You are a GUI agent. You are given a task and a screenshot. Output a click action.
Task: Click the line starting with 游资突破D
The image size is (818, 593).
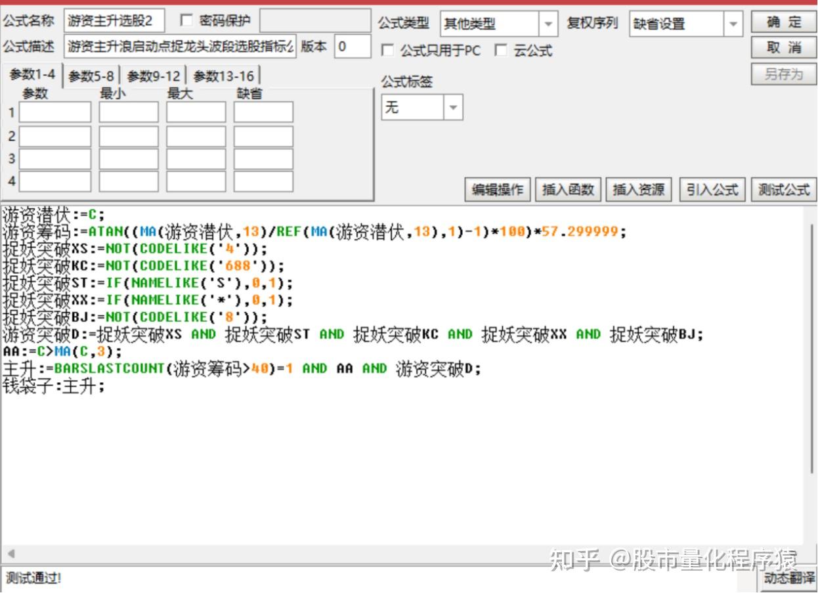[x=353, y=334]
